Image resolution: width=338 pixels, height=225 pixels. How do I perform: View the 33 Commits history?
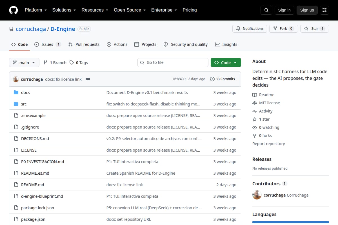click(x=223, y=79)
